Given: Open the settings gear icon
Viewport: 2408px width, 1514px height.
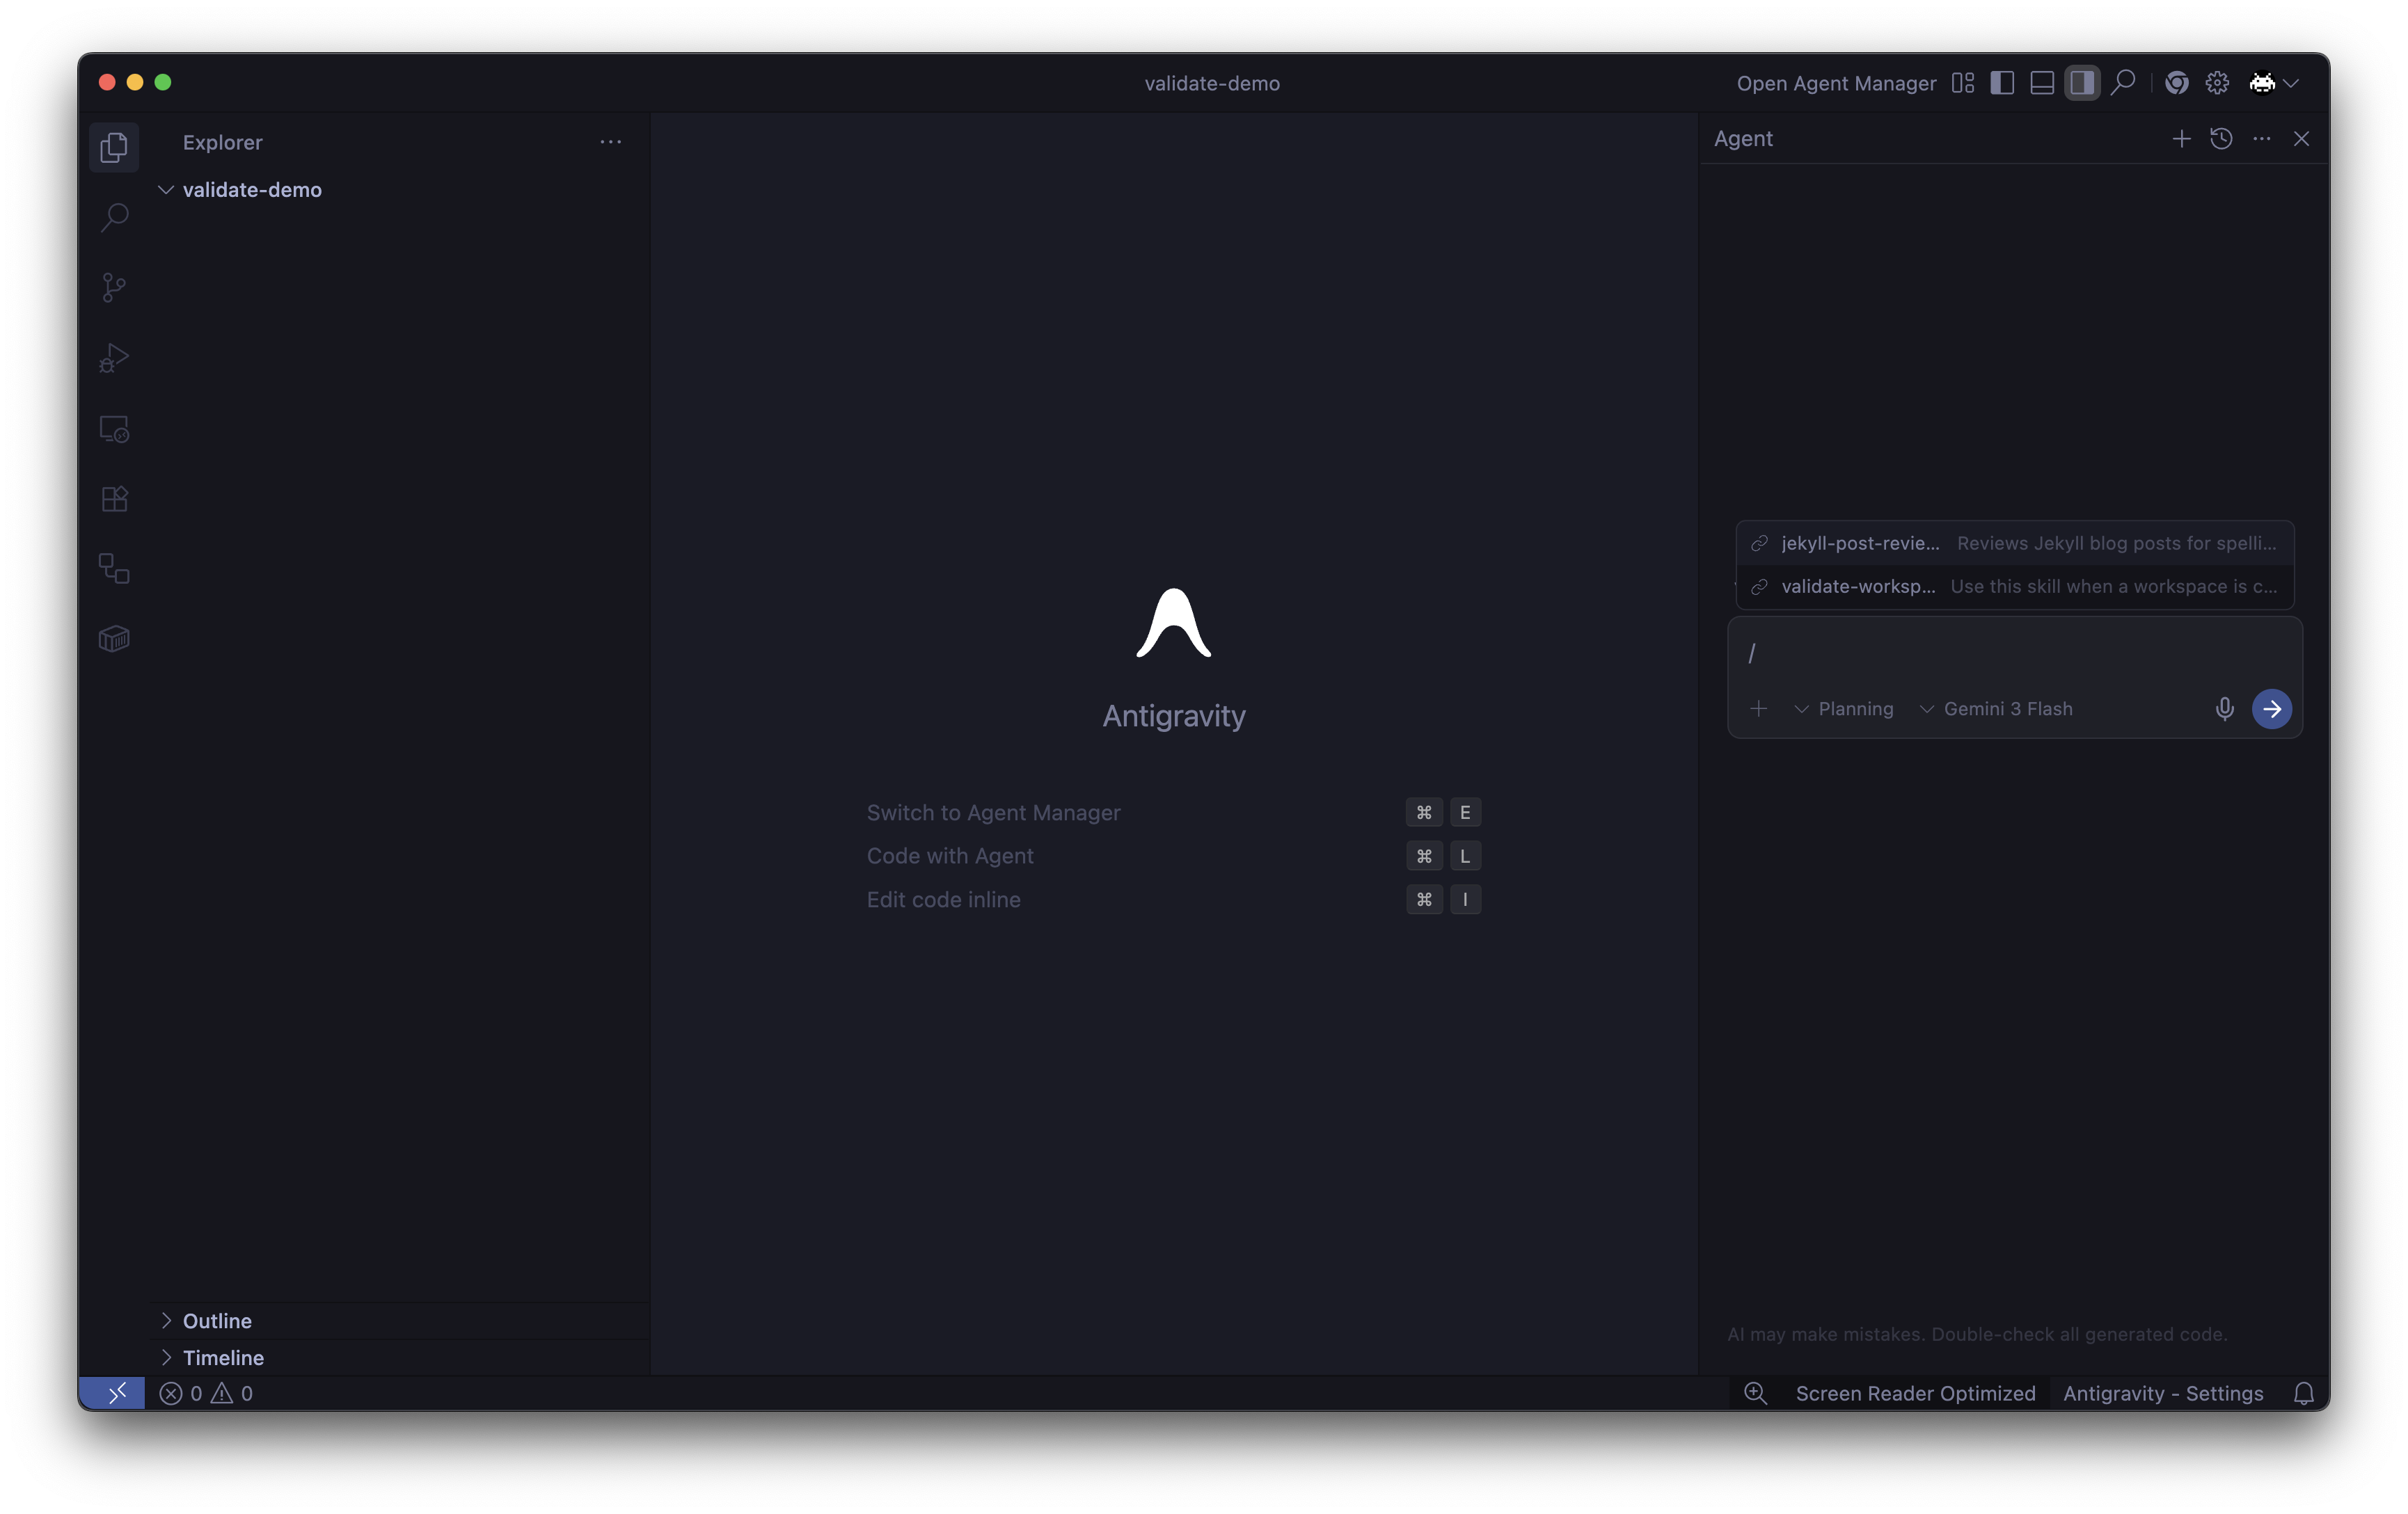Looking at the screenshot, I should tap(2217, 83).
